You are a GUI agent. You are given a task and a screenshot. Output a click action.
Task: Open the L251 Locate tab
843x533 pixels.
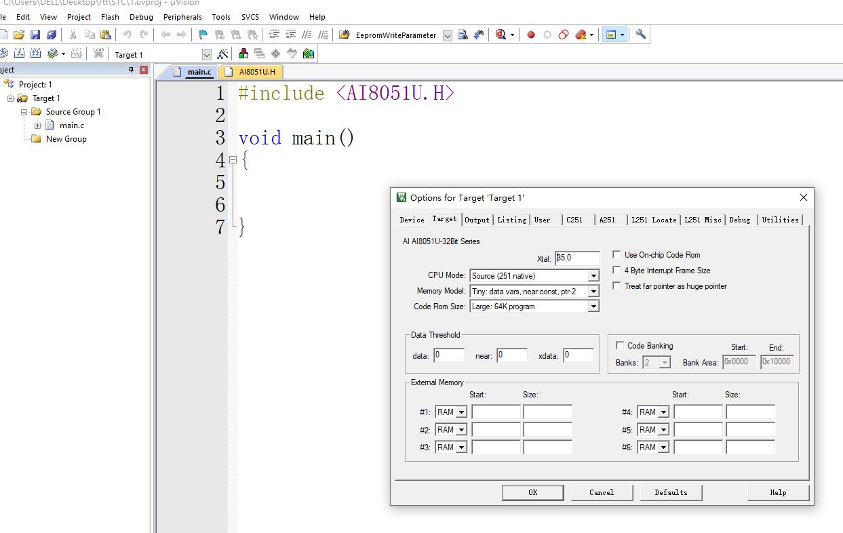tap(654, 220)
